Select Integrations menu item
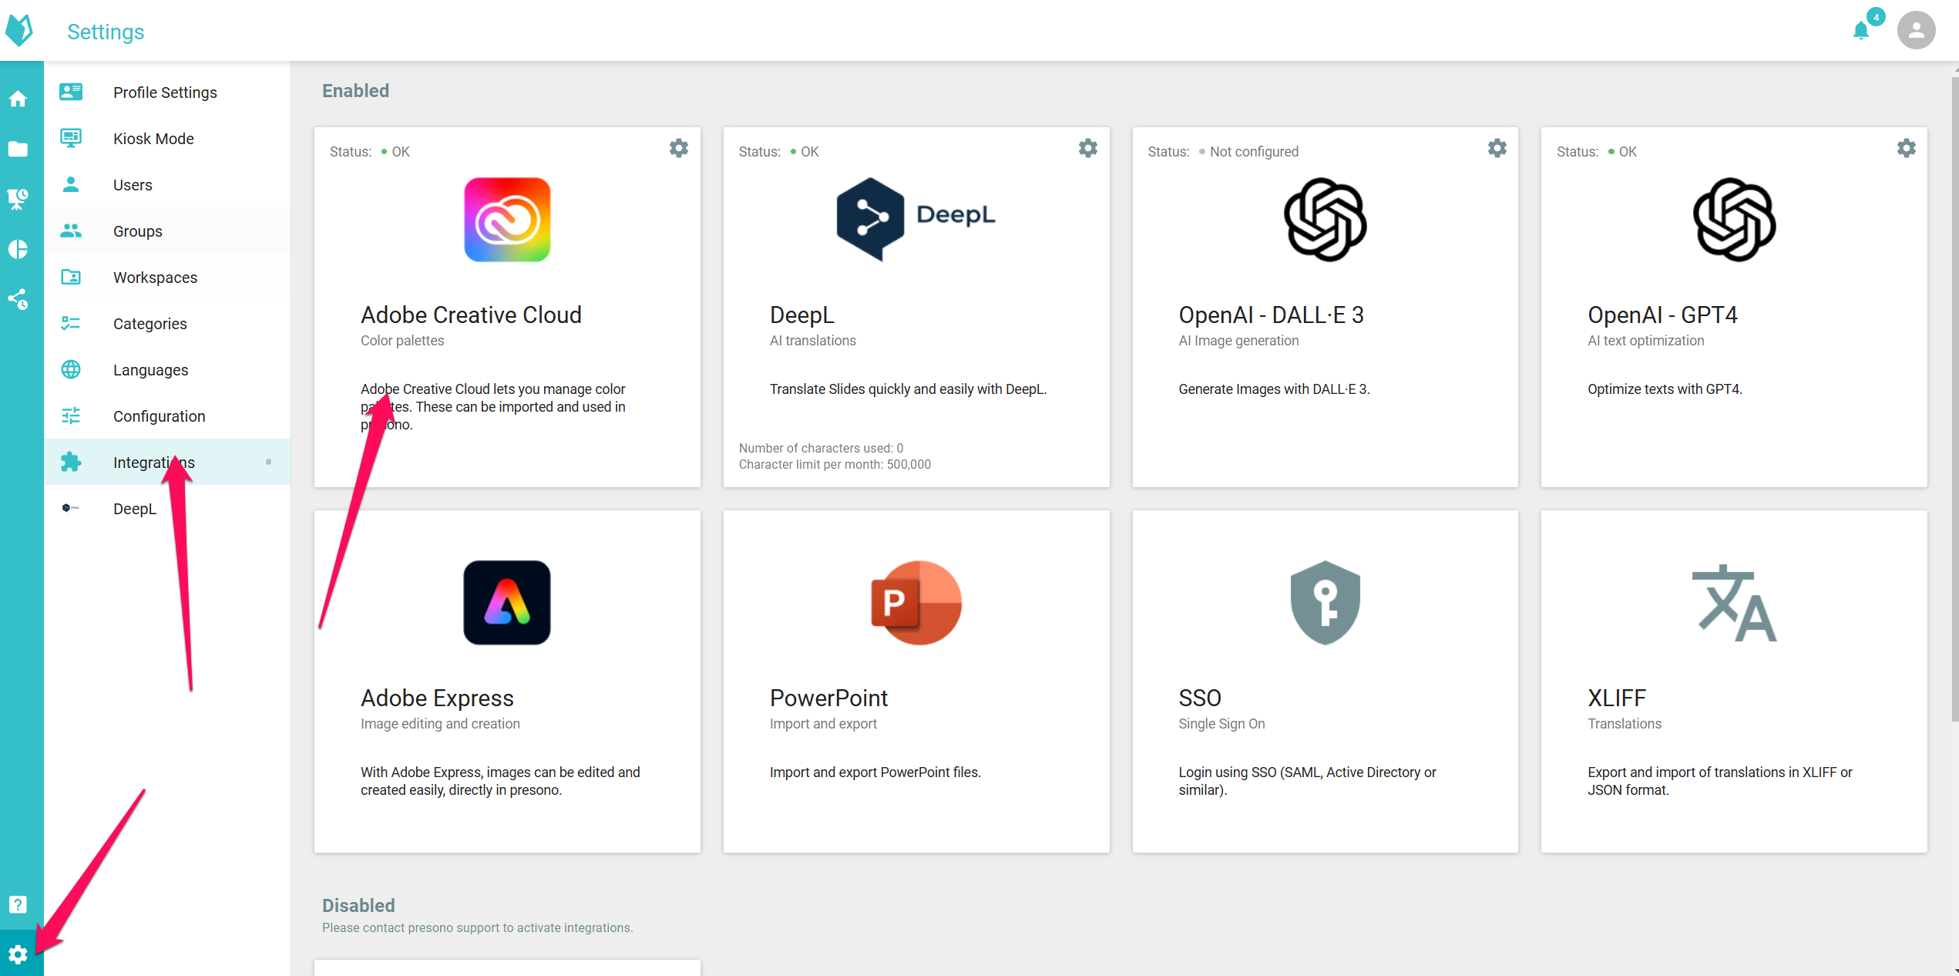The image size is (1959, 976). tap(167, 462)
